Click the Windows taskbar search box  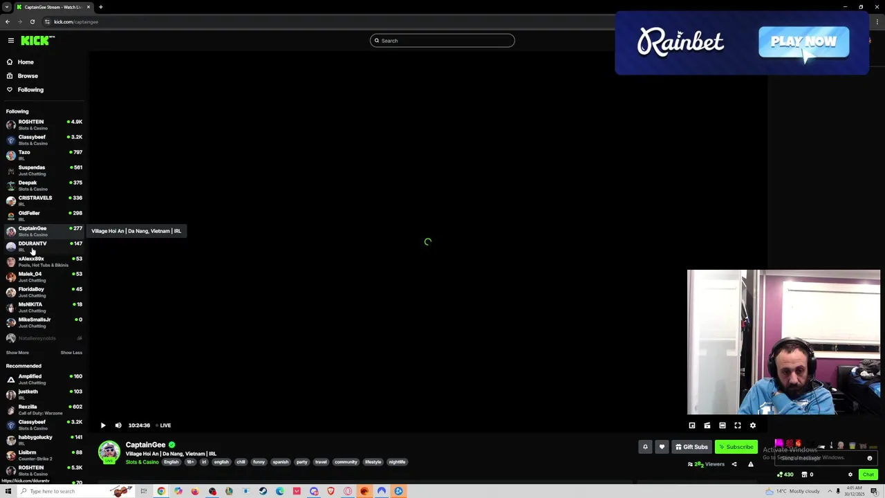[75, 491]
